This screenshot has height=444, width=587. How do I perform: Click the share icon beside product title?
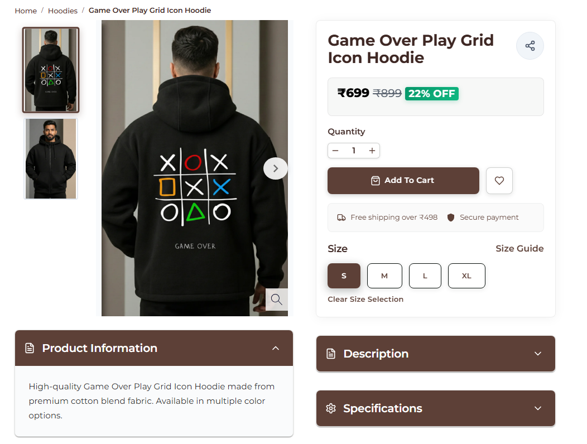530,46
